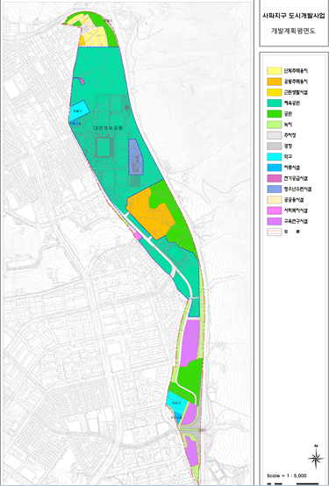Click the north arrow compass rose

pos(316,457)
